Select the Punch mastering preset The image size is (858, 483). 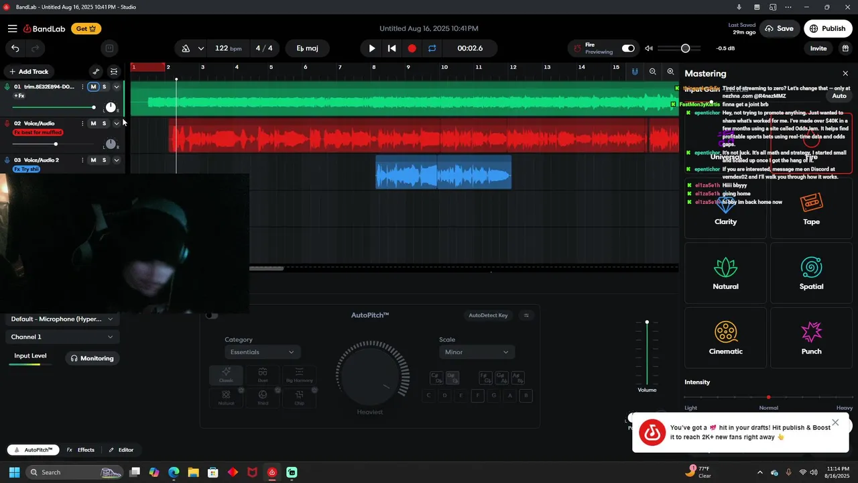pos(811,338)
